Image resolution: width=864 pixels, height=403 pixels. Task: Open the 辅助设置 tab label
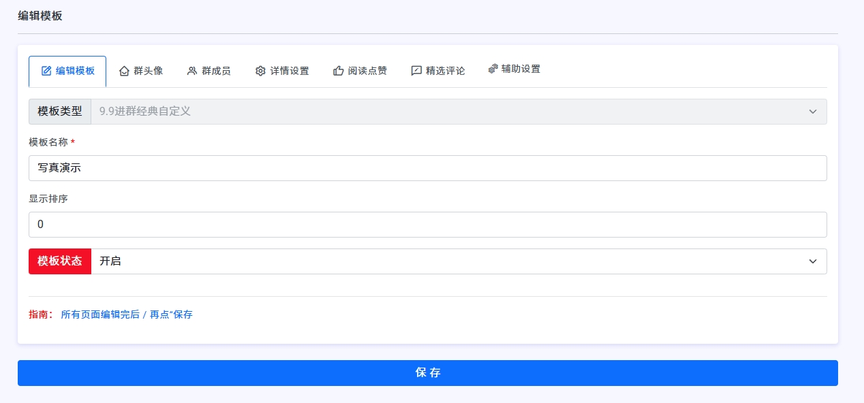521,69
